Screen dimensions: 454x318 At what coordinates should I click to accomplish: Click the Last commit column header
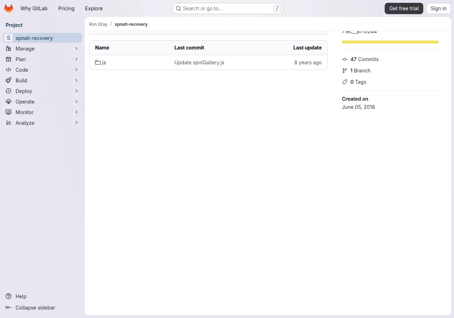(189, 48)
